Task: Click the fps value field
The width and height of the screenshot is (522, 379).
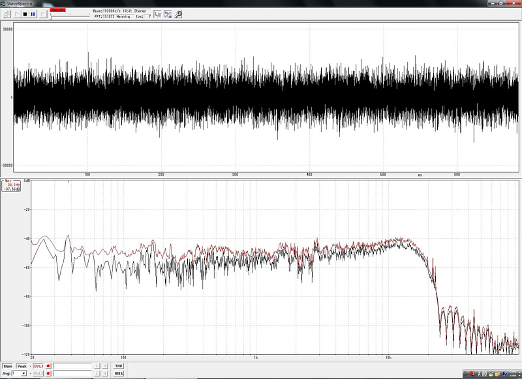Action: (x=148, y=16)
